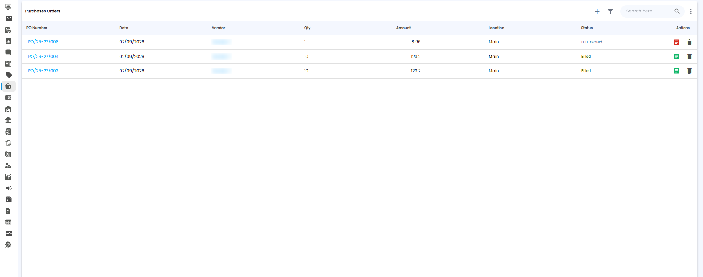Screen dimensions: 703x277
Task: Open the megaphone marketing icon
Action: pos(8,188)
